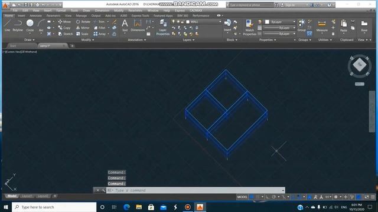Click the AutoCAD application menu logo

point(5,5)
